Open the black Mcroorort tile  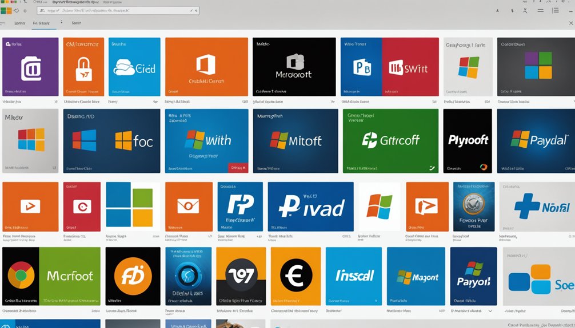click(x=294, y=67)
